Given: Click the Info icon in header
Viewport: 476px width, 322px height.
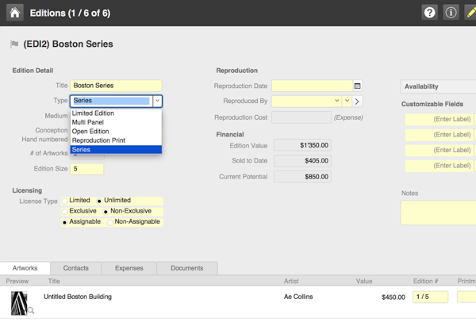Looking at the screenshot, I should (451, 13).
